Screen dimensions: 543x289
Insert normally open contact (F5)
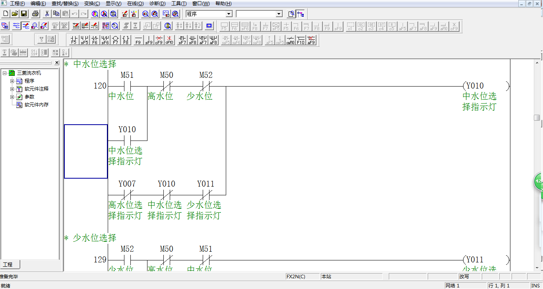click(x=74, y=40)
